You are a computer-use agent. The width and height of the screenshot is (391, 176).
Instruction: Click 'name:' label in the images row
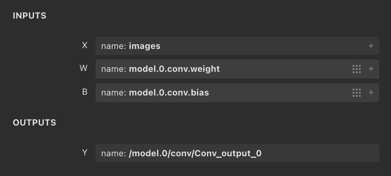(x=113, y=46)
